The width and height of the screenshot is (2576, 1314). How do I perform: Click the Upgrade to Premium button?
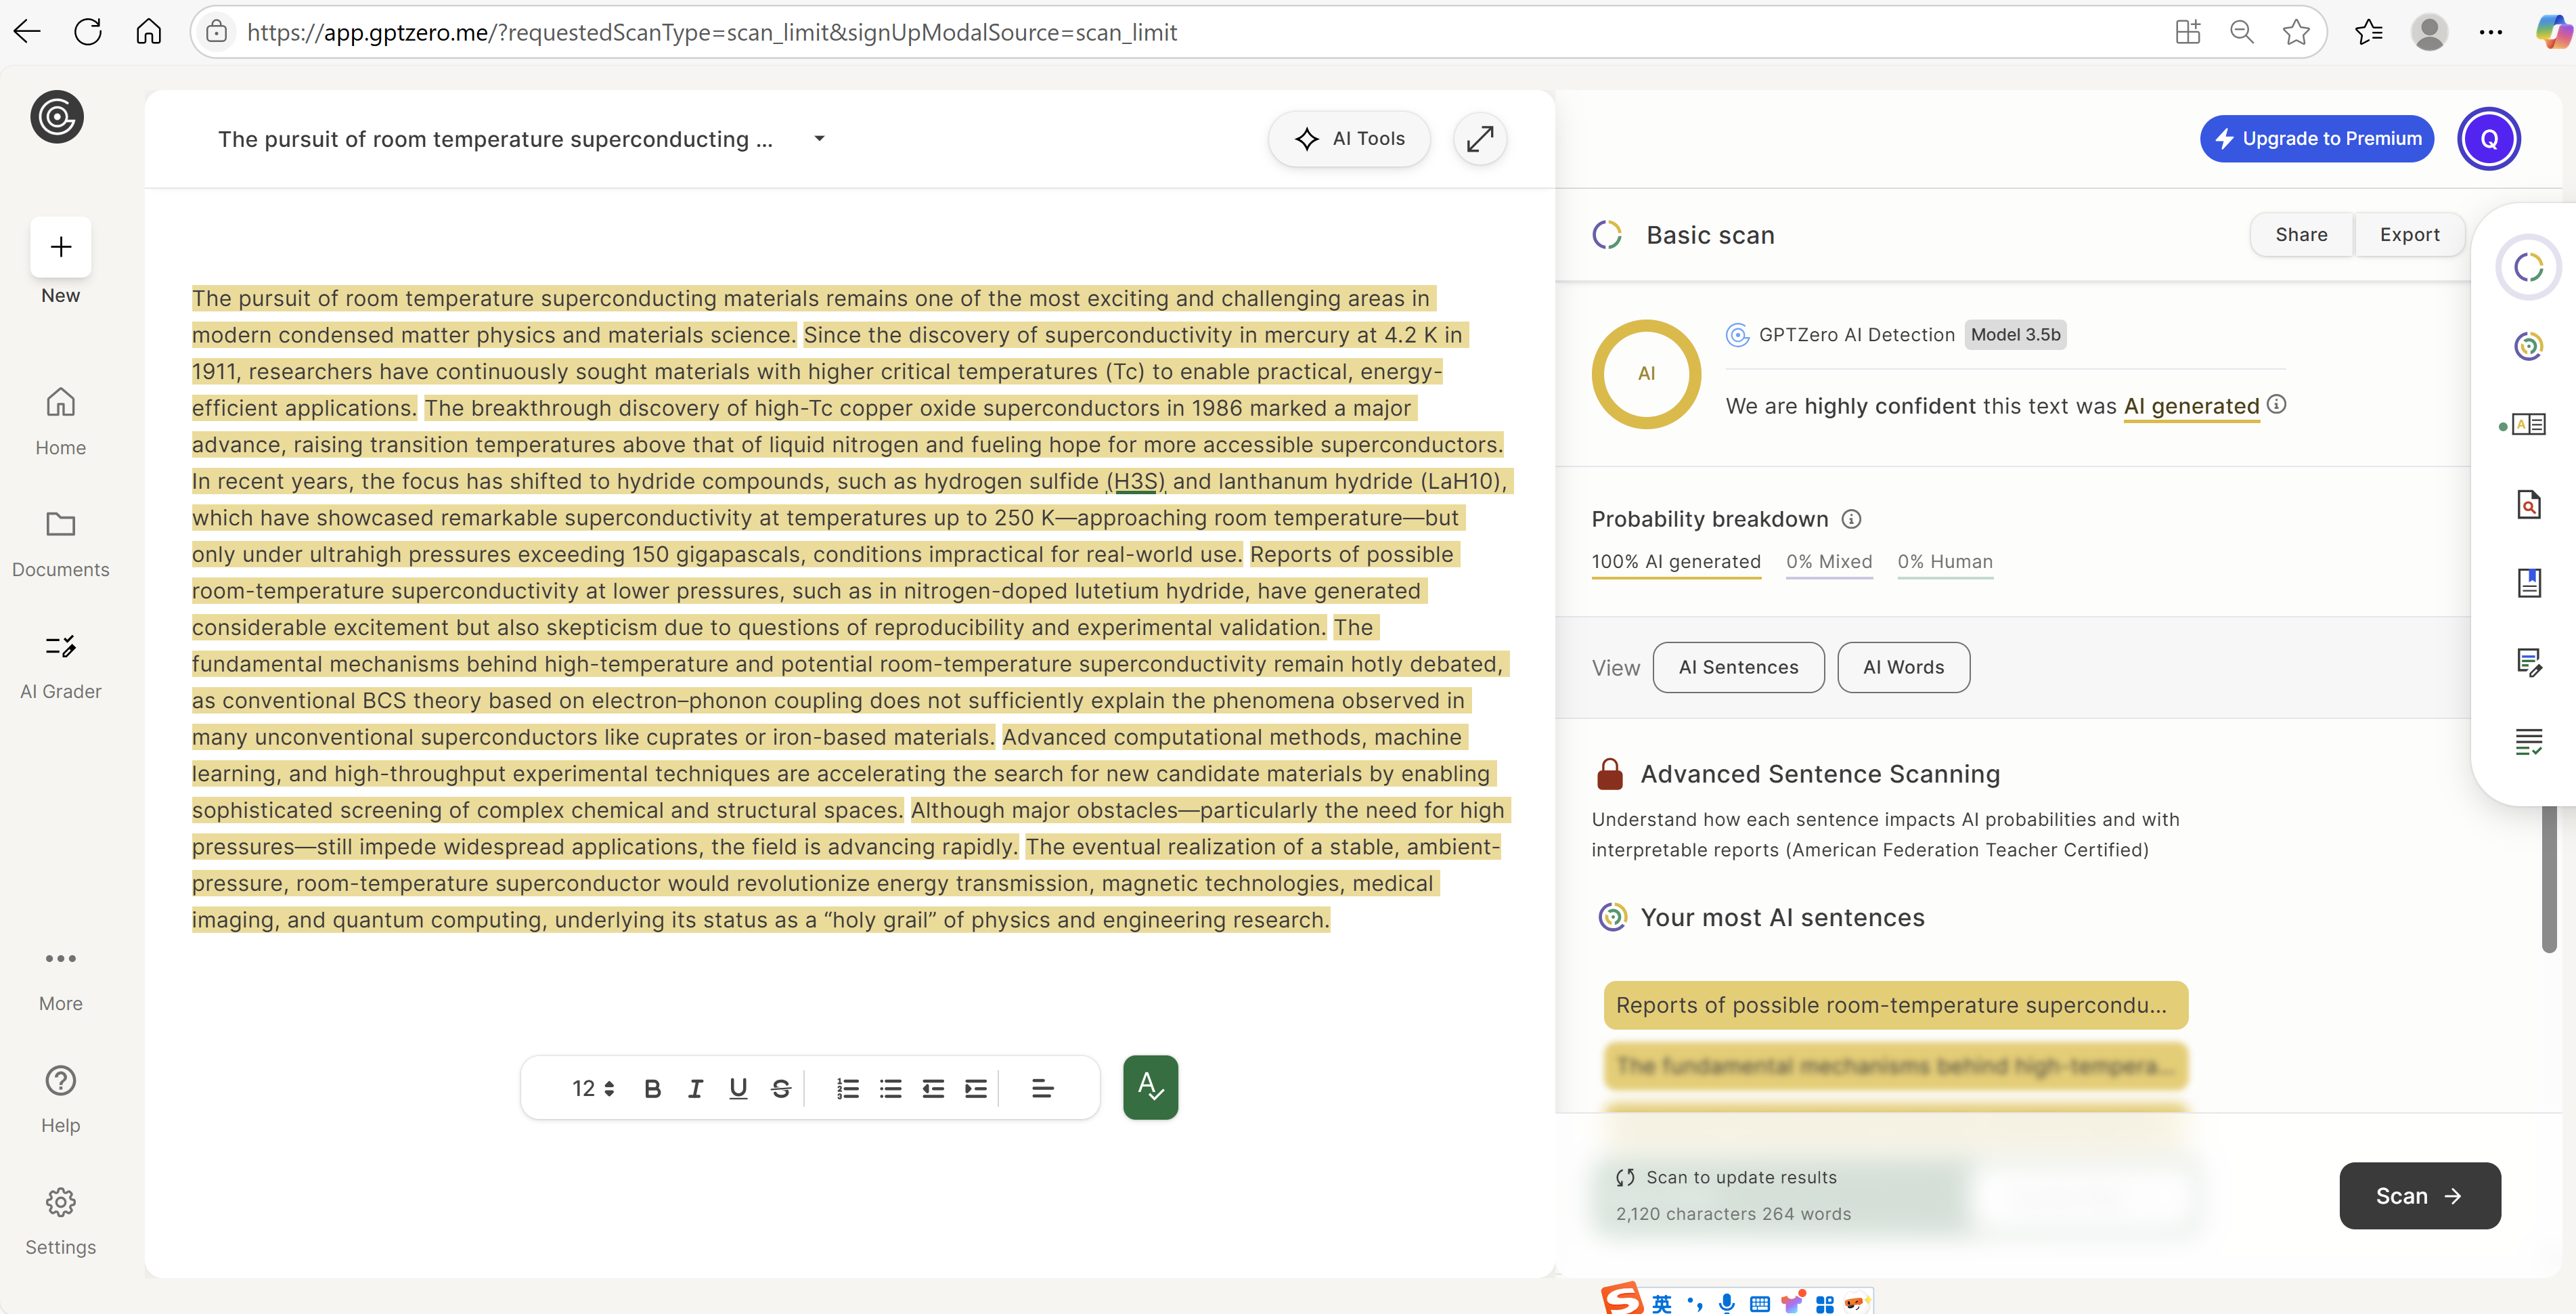pos(2316,139)
